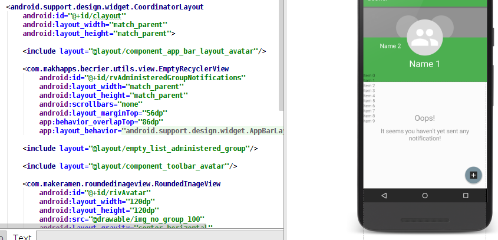The image size is (498, 240).
Task: Switch to the Text editor tab
Action: pyautogui.click(x=22, y=236)
